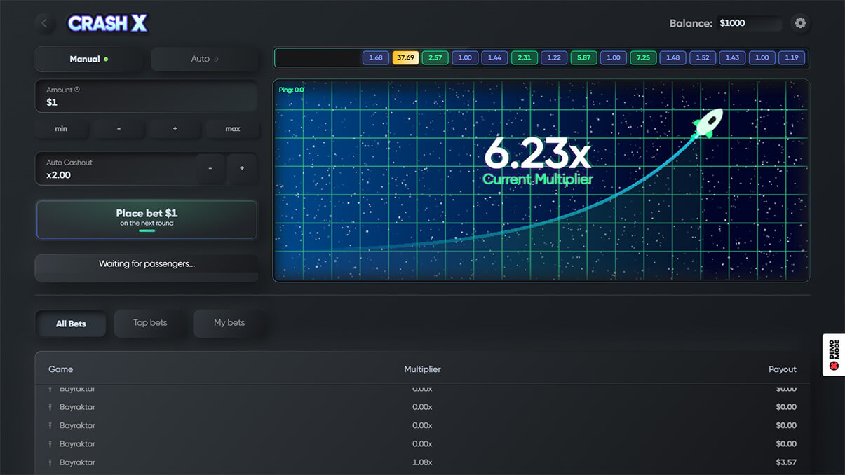Click the Demo Mode badge
The height and width of the screenshot is (475, 845).
tap(834, 354)
